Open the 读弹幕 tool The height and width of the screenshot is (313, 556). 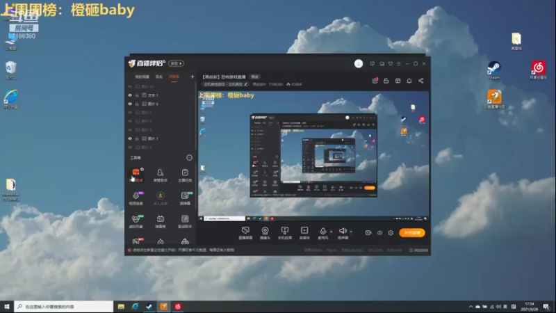(x=185, y=198)
